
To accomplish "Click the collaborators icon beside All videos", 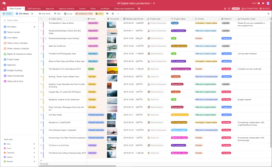I will pos(32,14).
